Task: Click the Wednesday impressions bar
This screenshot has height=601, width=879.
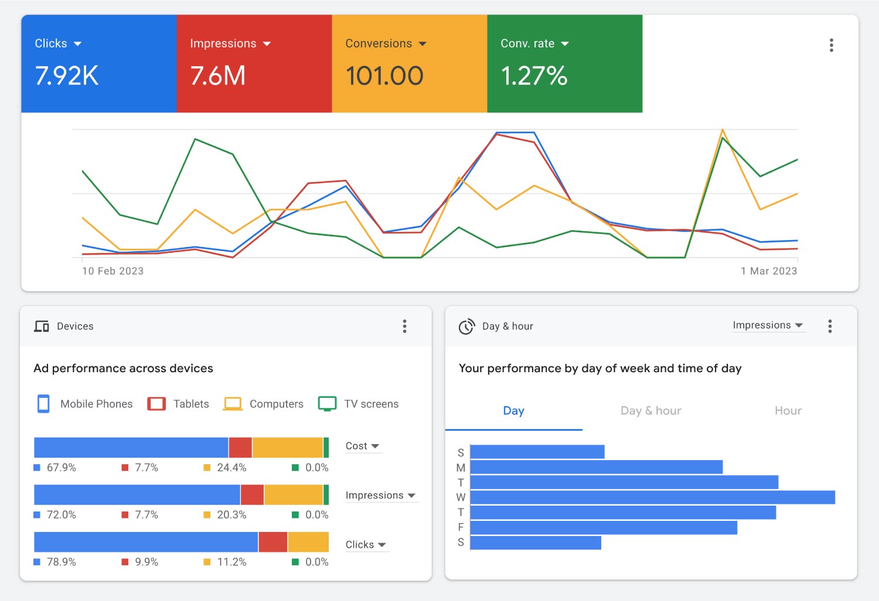Action: click(653, 497)
